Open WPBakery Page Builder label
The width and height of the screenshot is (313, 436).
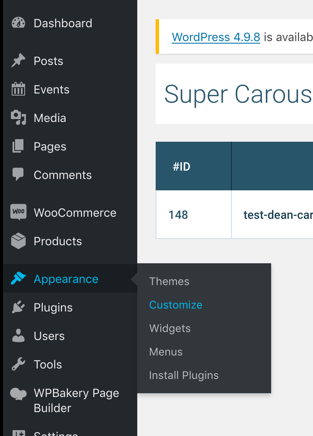[76, 400]
